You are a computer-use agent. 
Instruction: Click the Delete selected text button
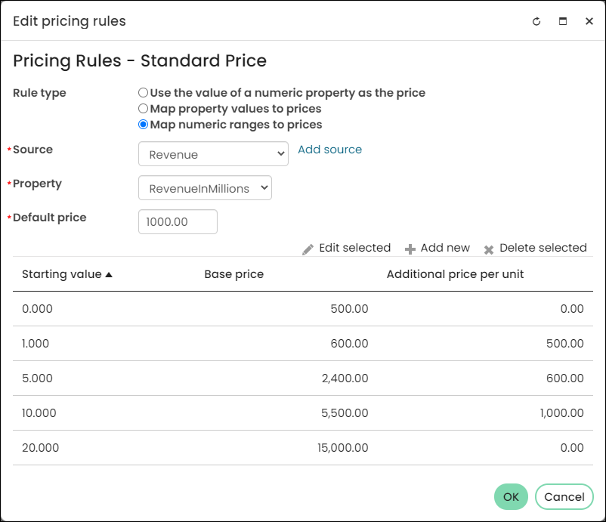tap(543, 248)
